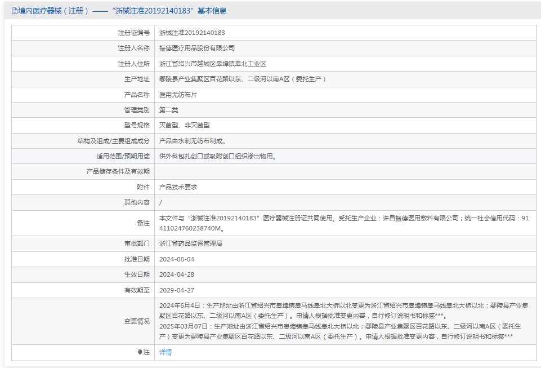
Task: Click the slash value in 其他内容 row
Action: (x=160, y=203)
